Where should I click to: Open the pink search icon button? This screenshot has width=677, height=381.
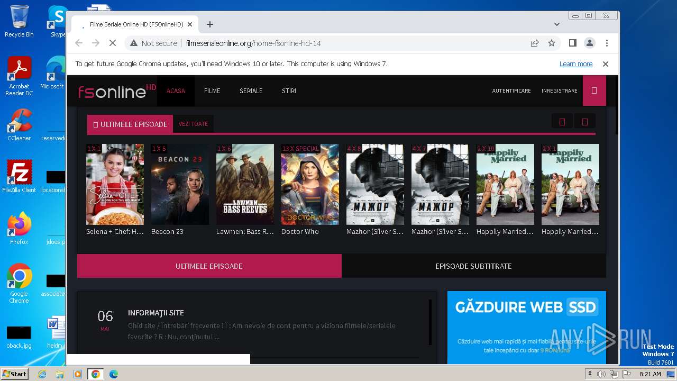click(594, 90)
